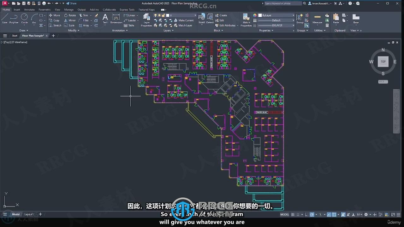The image size is (404, 227).
Task: Open annotation scale 1:1 dropdown
Action: (x=359, y=214)
